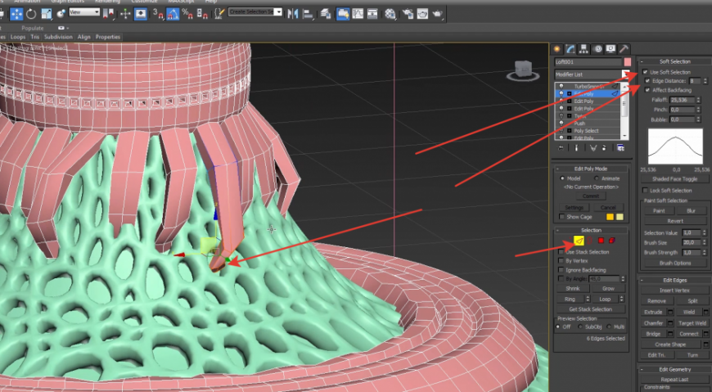Viewport: 712px width, 392px height.
Task: Toggle Keyboard Shortcut Override icon
Action: (x=141, y=14)
